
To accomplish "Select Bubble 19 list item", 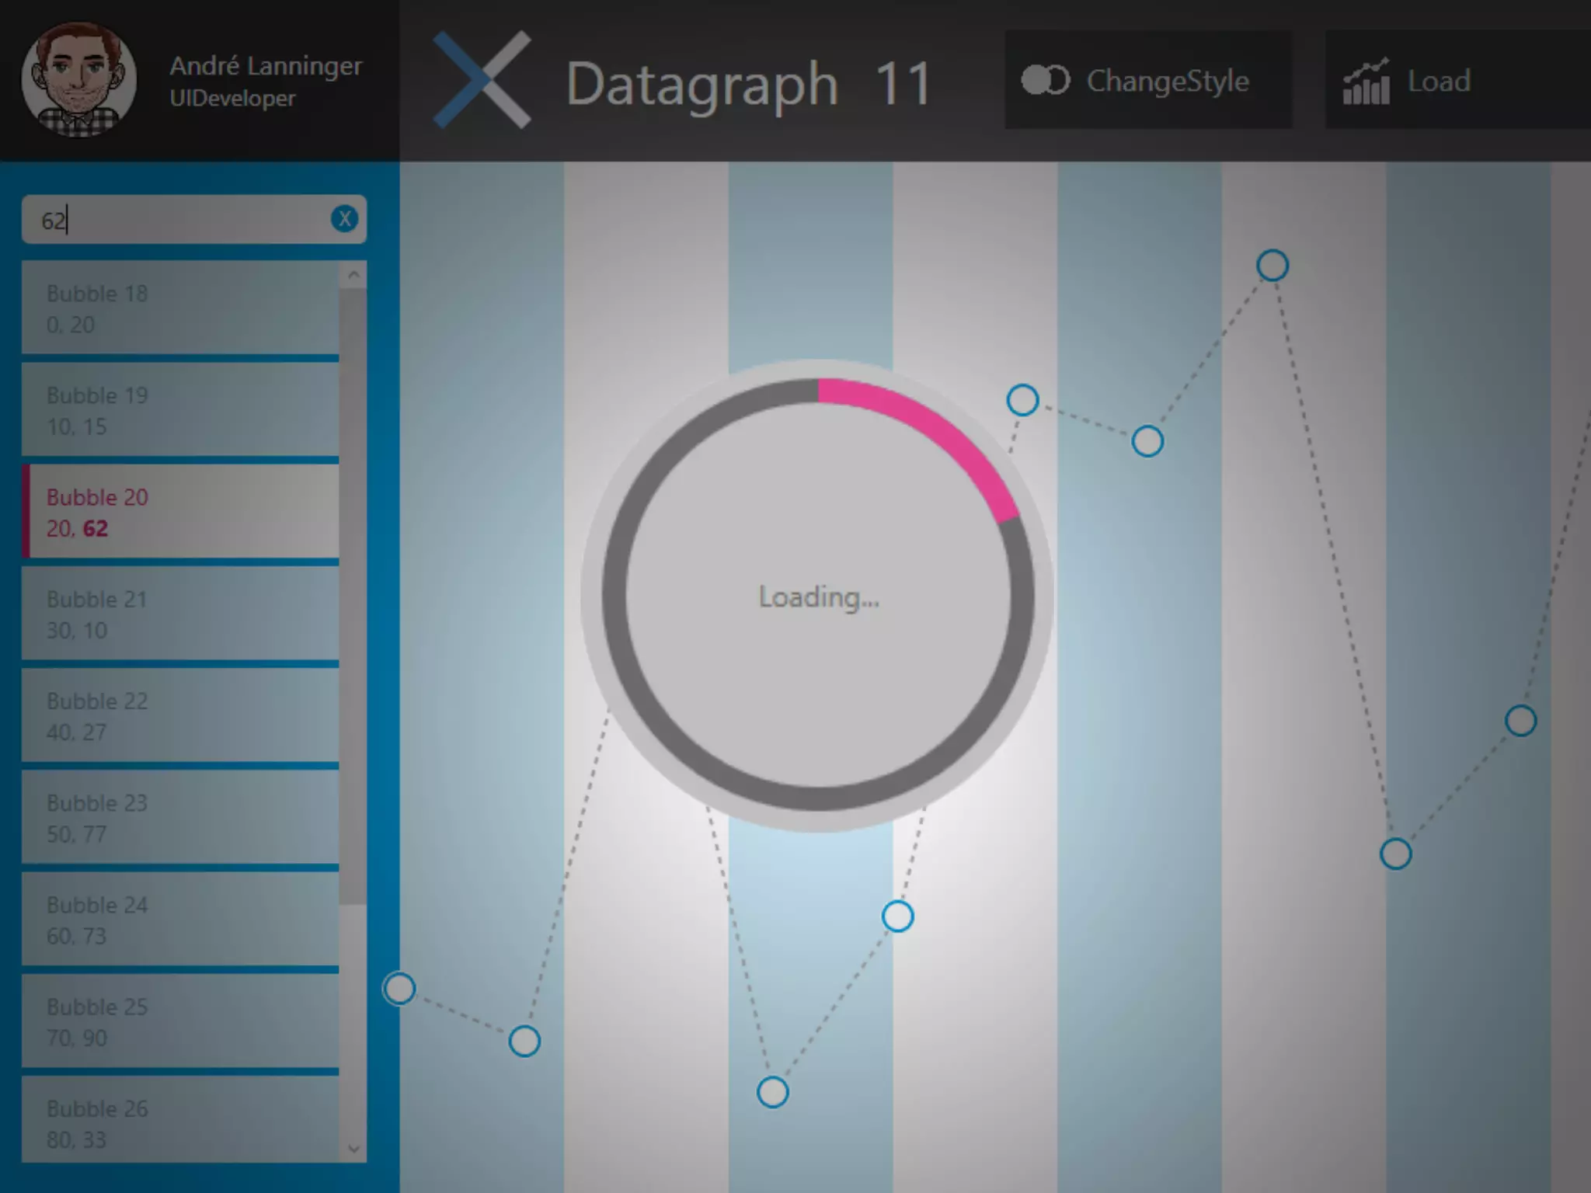I will click(x=180, y=410).
